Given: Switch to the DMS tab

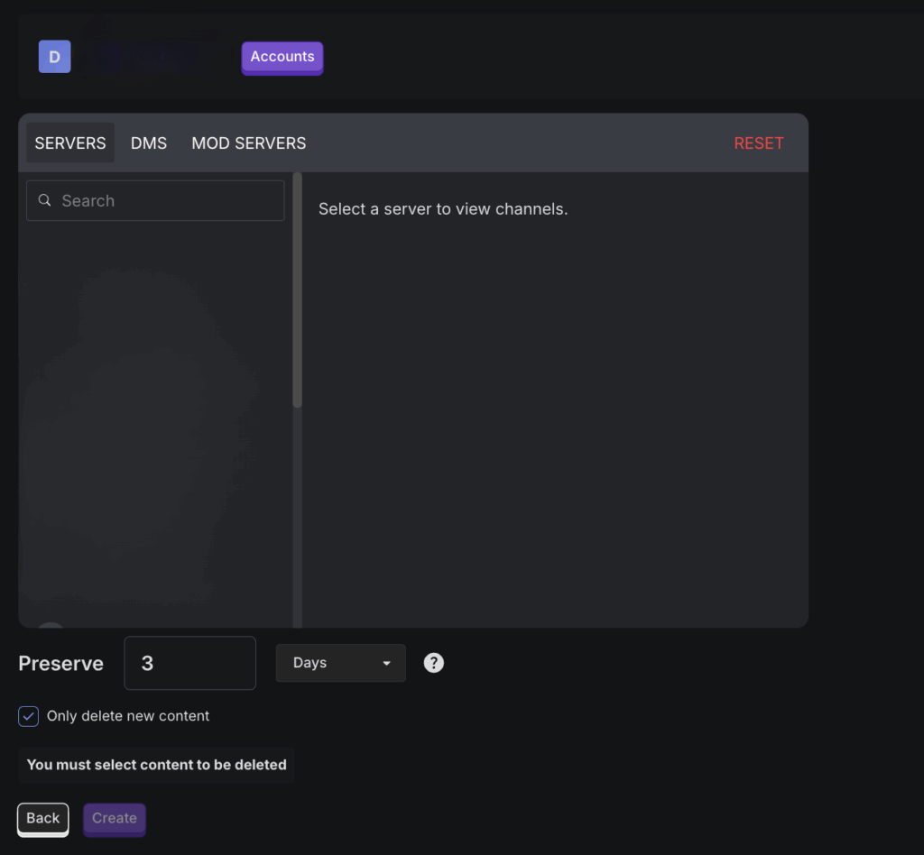Looking at the screenshot, I should click(x=149, y=143).
